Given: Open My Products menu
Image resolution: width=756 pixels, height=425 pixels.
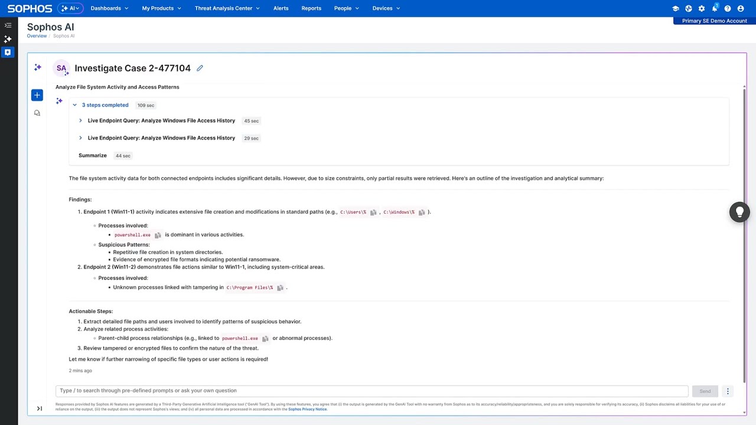Looking at the screenshot, I should (161, 8).
